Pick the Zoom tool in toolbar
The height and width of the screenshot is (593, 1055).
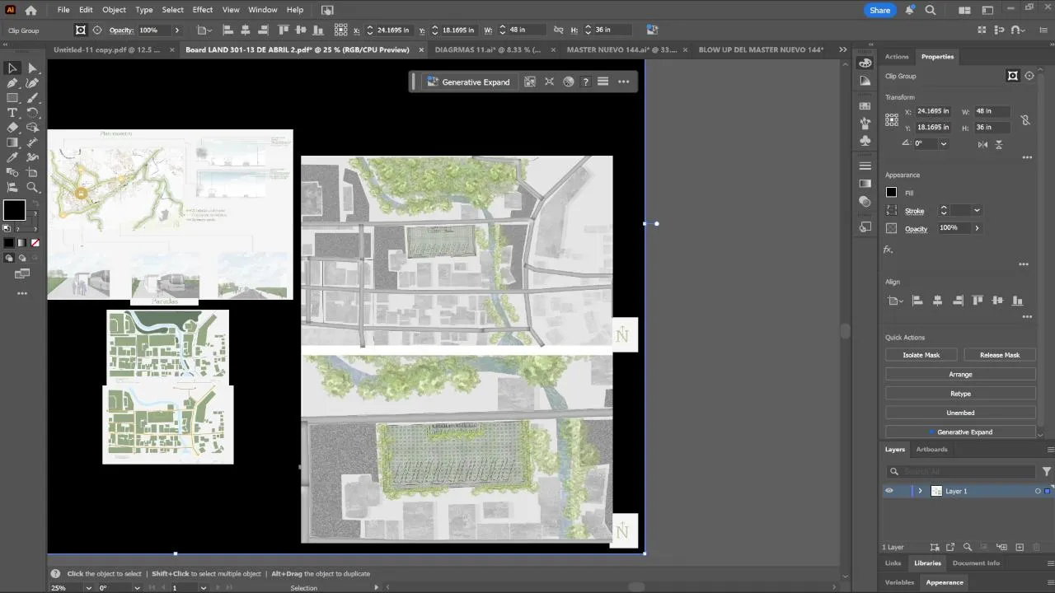(x=32, y=187)
